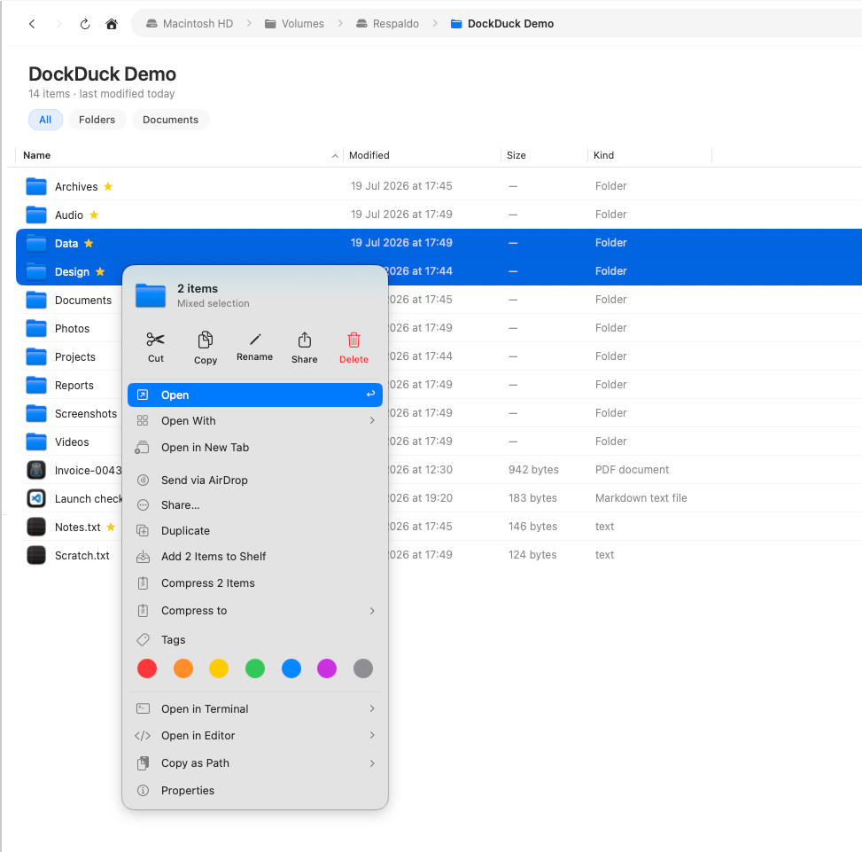Click the Cut scissors icon
This screenshot has width=862, height=852.
156,340
